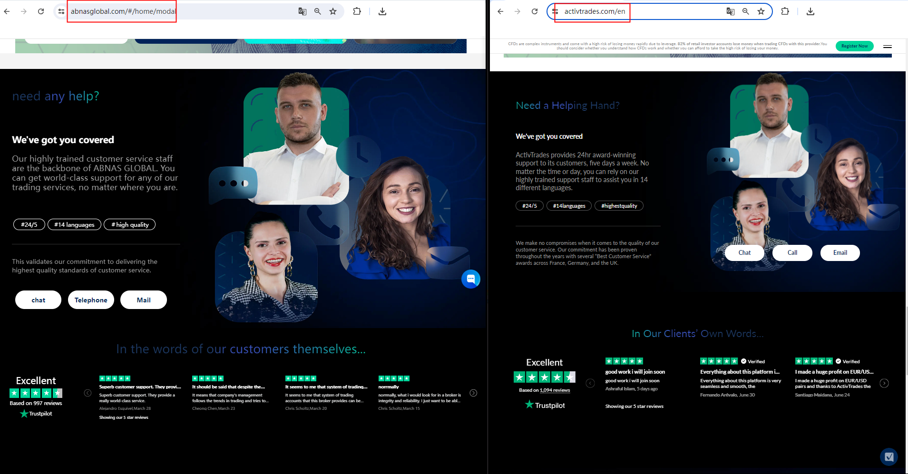Click the Call button on ActivTrades
The height and width of the screenshot is (474, 908).
click(x=792, y=253)
